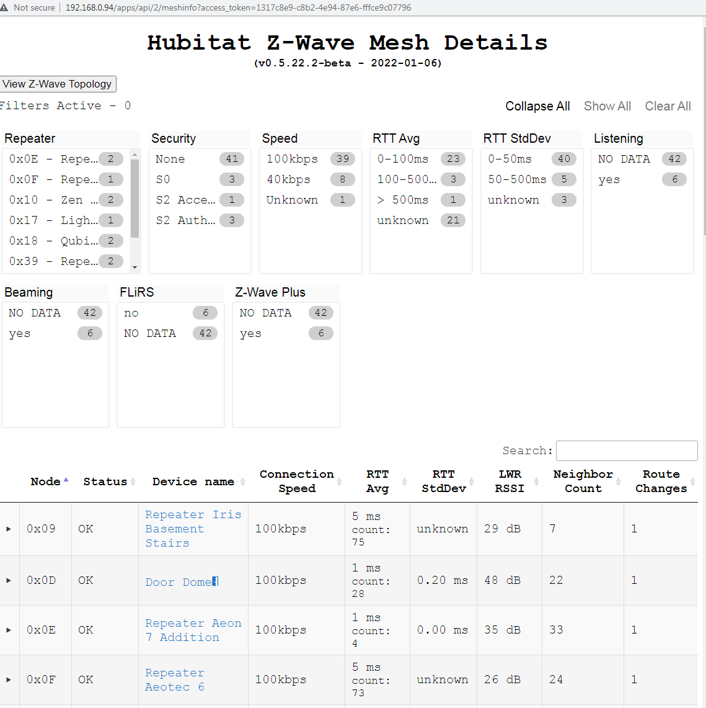Screen dimensions: 706x708
Task: Expand row details for node 0x0E
Action: pos(9,630)
